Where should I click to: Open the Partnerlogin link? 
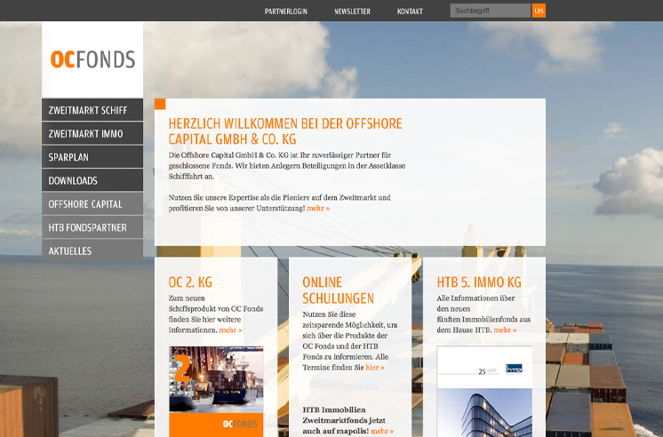click(286, 12)
